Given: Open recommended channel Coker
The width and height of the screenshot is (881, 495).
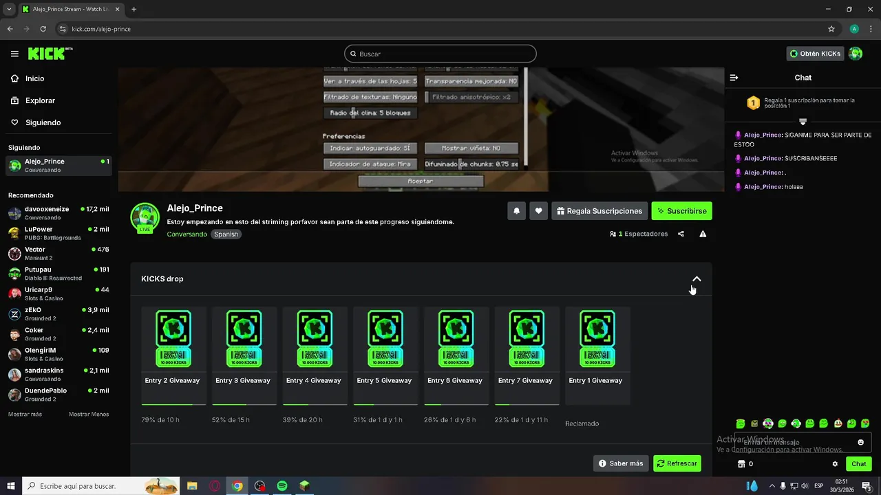Looking at the screenshot, I should pyautogui.click(x=59, y=333).
